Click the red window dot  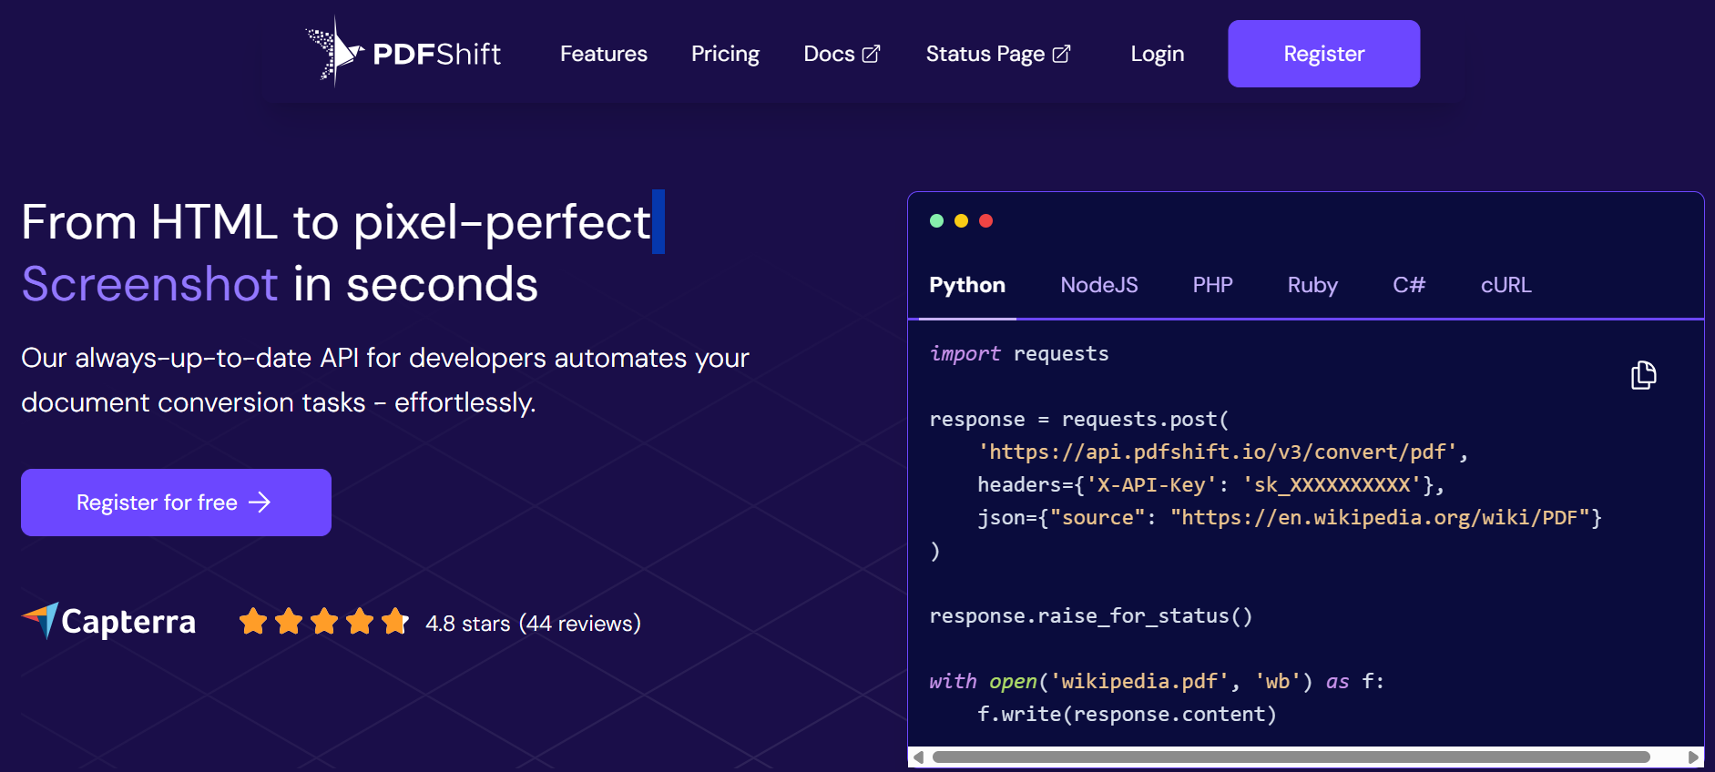coord(985,221)
